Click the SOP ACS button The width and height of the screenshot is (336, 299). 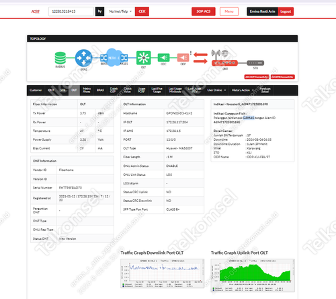click(204, 11)
